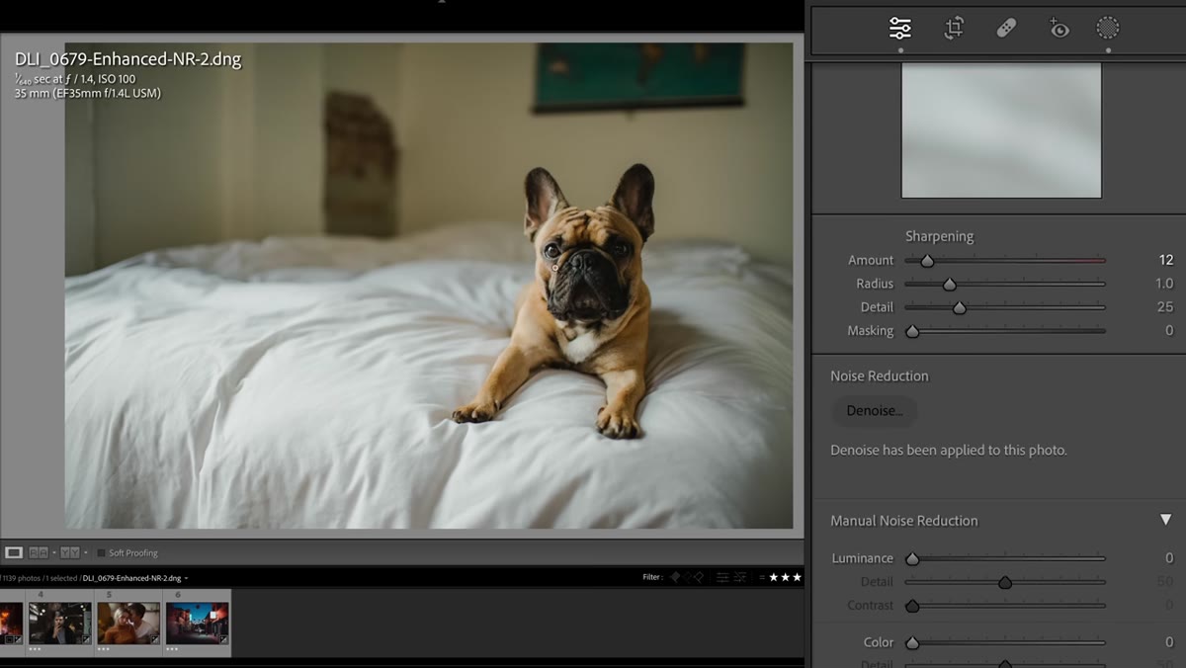Click the Filter label in filmstrip bar
The width and height of the screenshot is (1186, 668).
(x=652, y=577)
